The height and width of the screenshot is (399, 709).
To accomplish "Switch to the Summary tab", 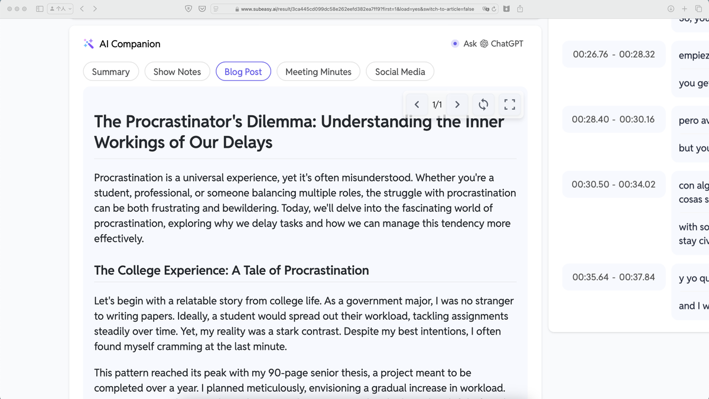I will [110, 72].
